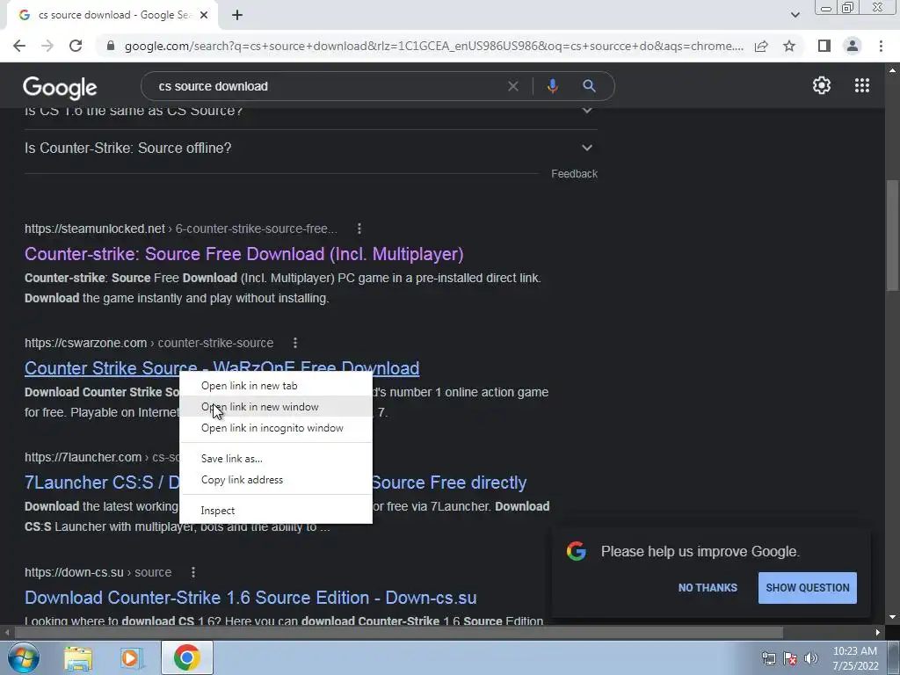
Task: Click the volume tray icon
Action: [811, 658]
